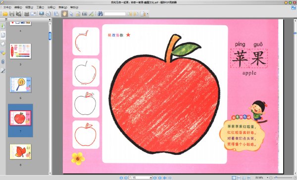Click the thumbnail panel scroll-down arrow
The width and height of the screenshot is (297, 180).
(50, 173)
